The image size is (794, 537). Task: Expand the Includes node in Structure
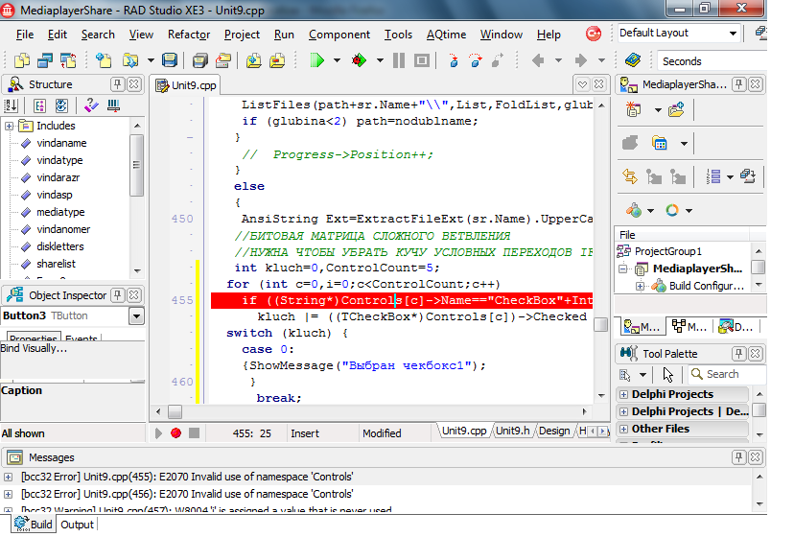point(9,126)
